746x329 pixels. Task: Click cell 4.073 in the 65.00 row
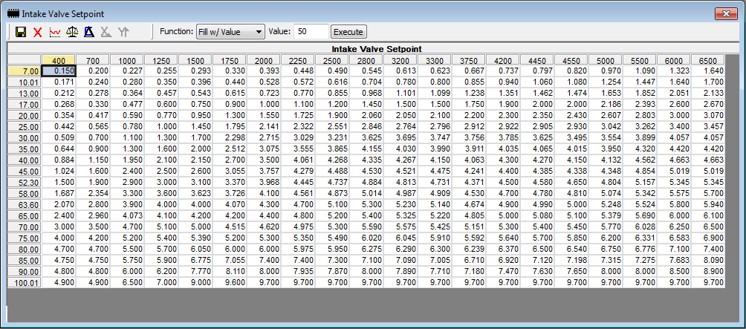pos(126,216)
